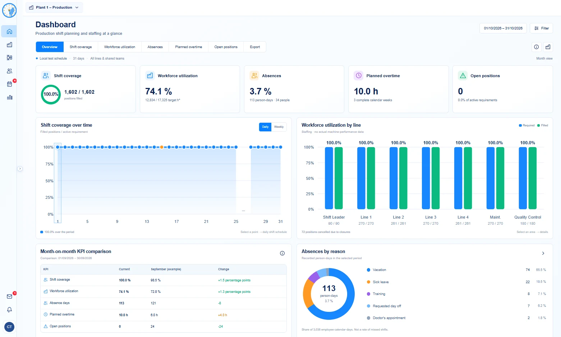The image size is (561, 337).
Task: Toggle the Filled legend series
Action: (543, 125)
